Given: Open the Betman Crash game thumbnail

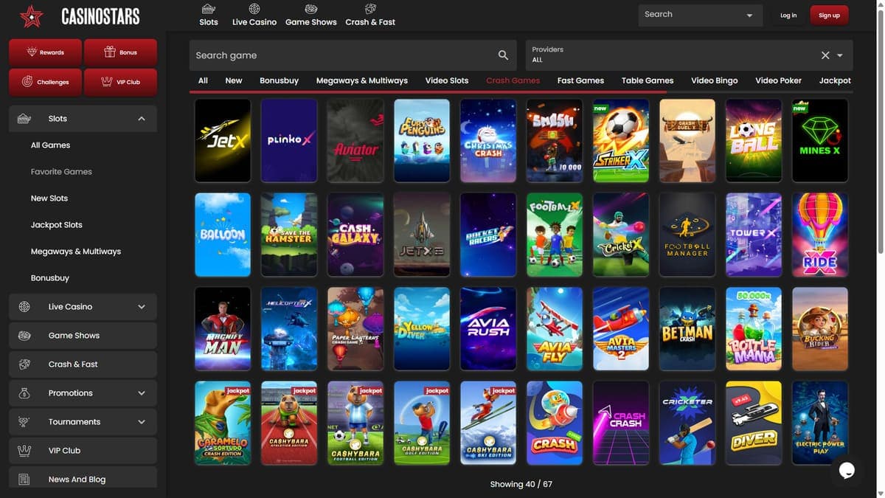Looking at the screenshot, I should click(687, 328).
